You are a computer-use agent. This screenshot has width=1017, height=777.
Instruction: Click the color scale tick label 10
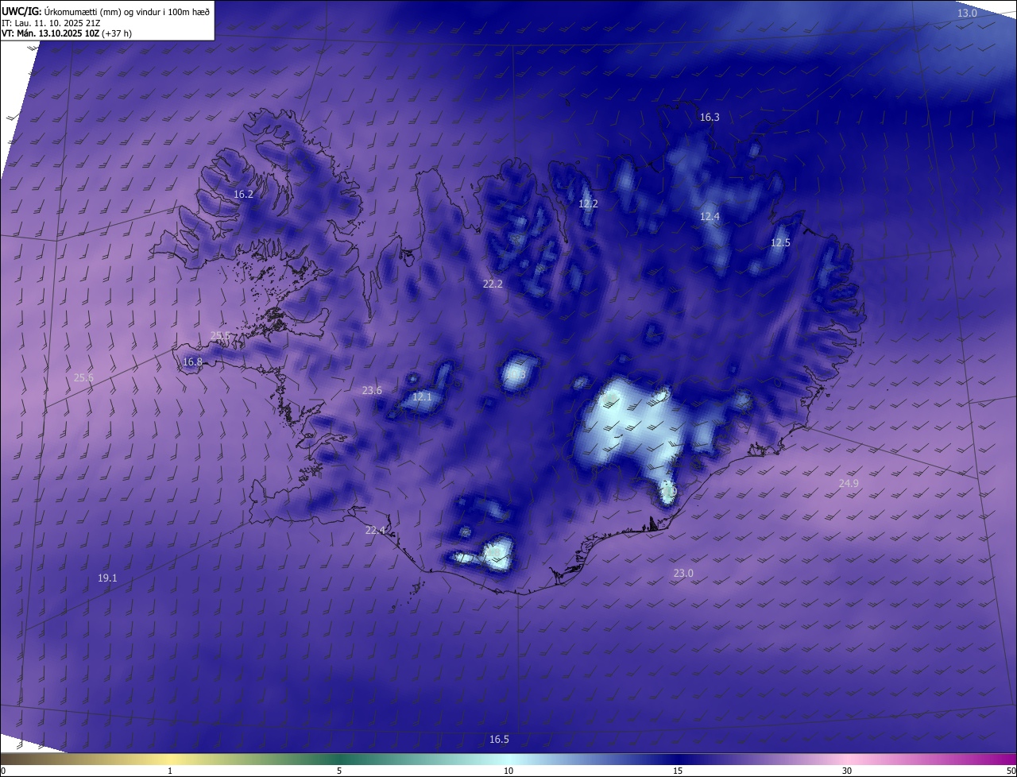pos(508,771)
